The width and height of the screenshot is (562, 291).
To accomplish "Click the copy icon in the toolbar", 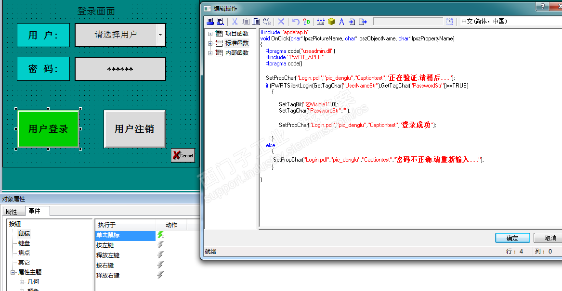I will (246, 22).
